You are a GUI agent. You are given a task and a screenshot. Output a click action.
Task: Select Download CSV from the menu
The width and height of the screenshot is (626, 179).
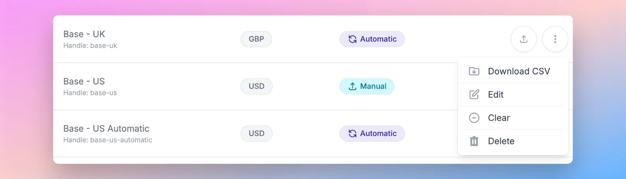513,71
